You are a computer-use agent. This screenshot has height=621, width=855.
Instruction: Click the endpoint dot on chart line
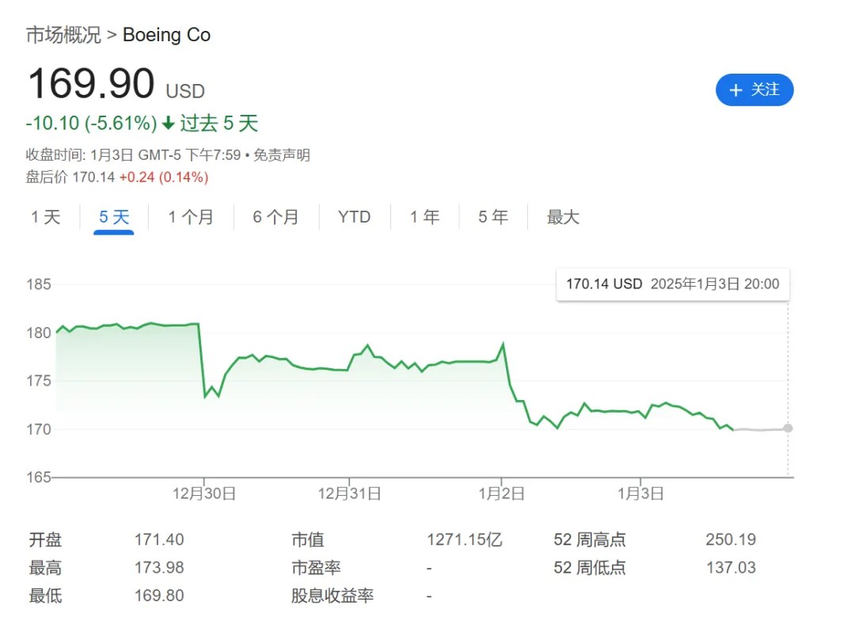(787, 428)
